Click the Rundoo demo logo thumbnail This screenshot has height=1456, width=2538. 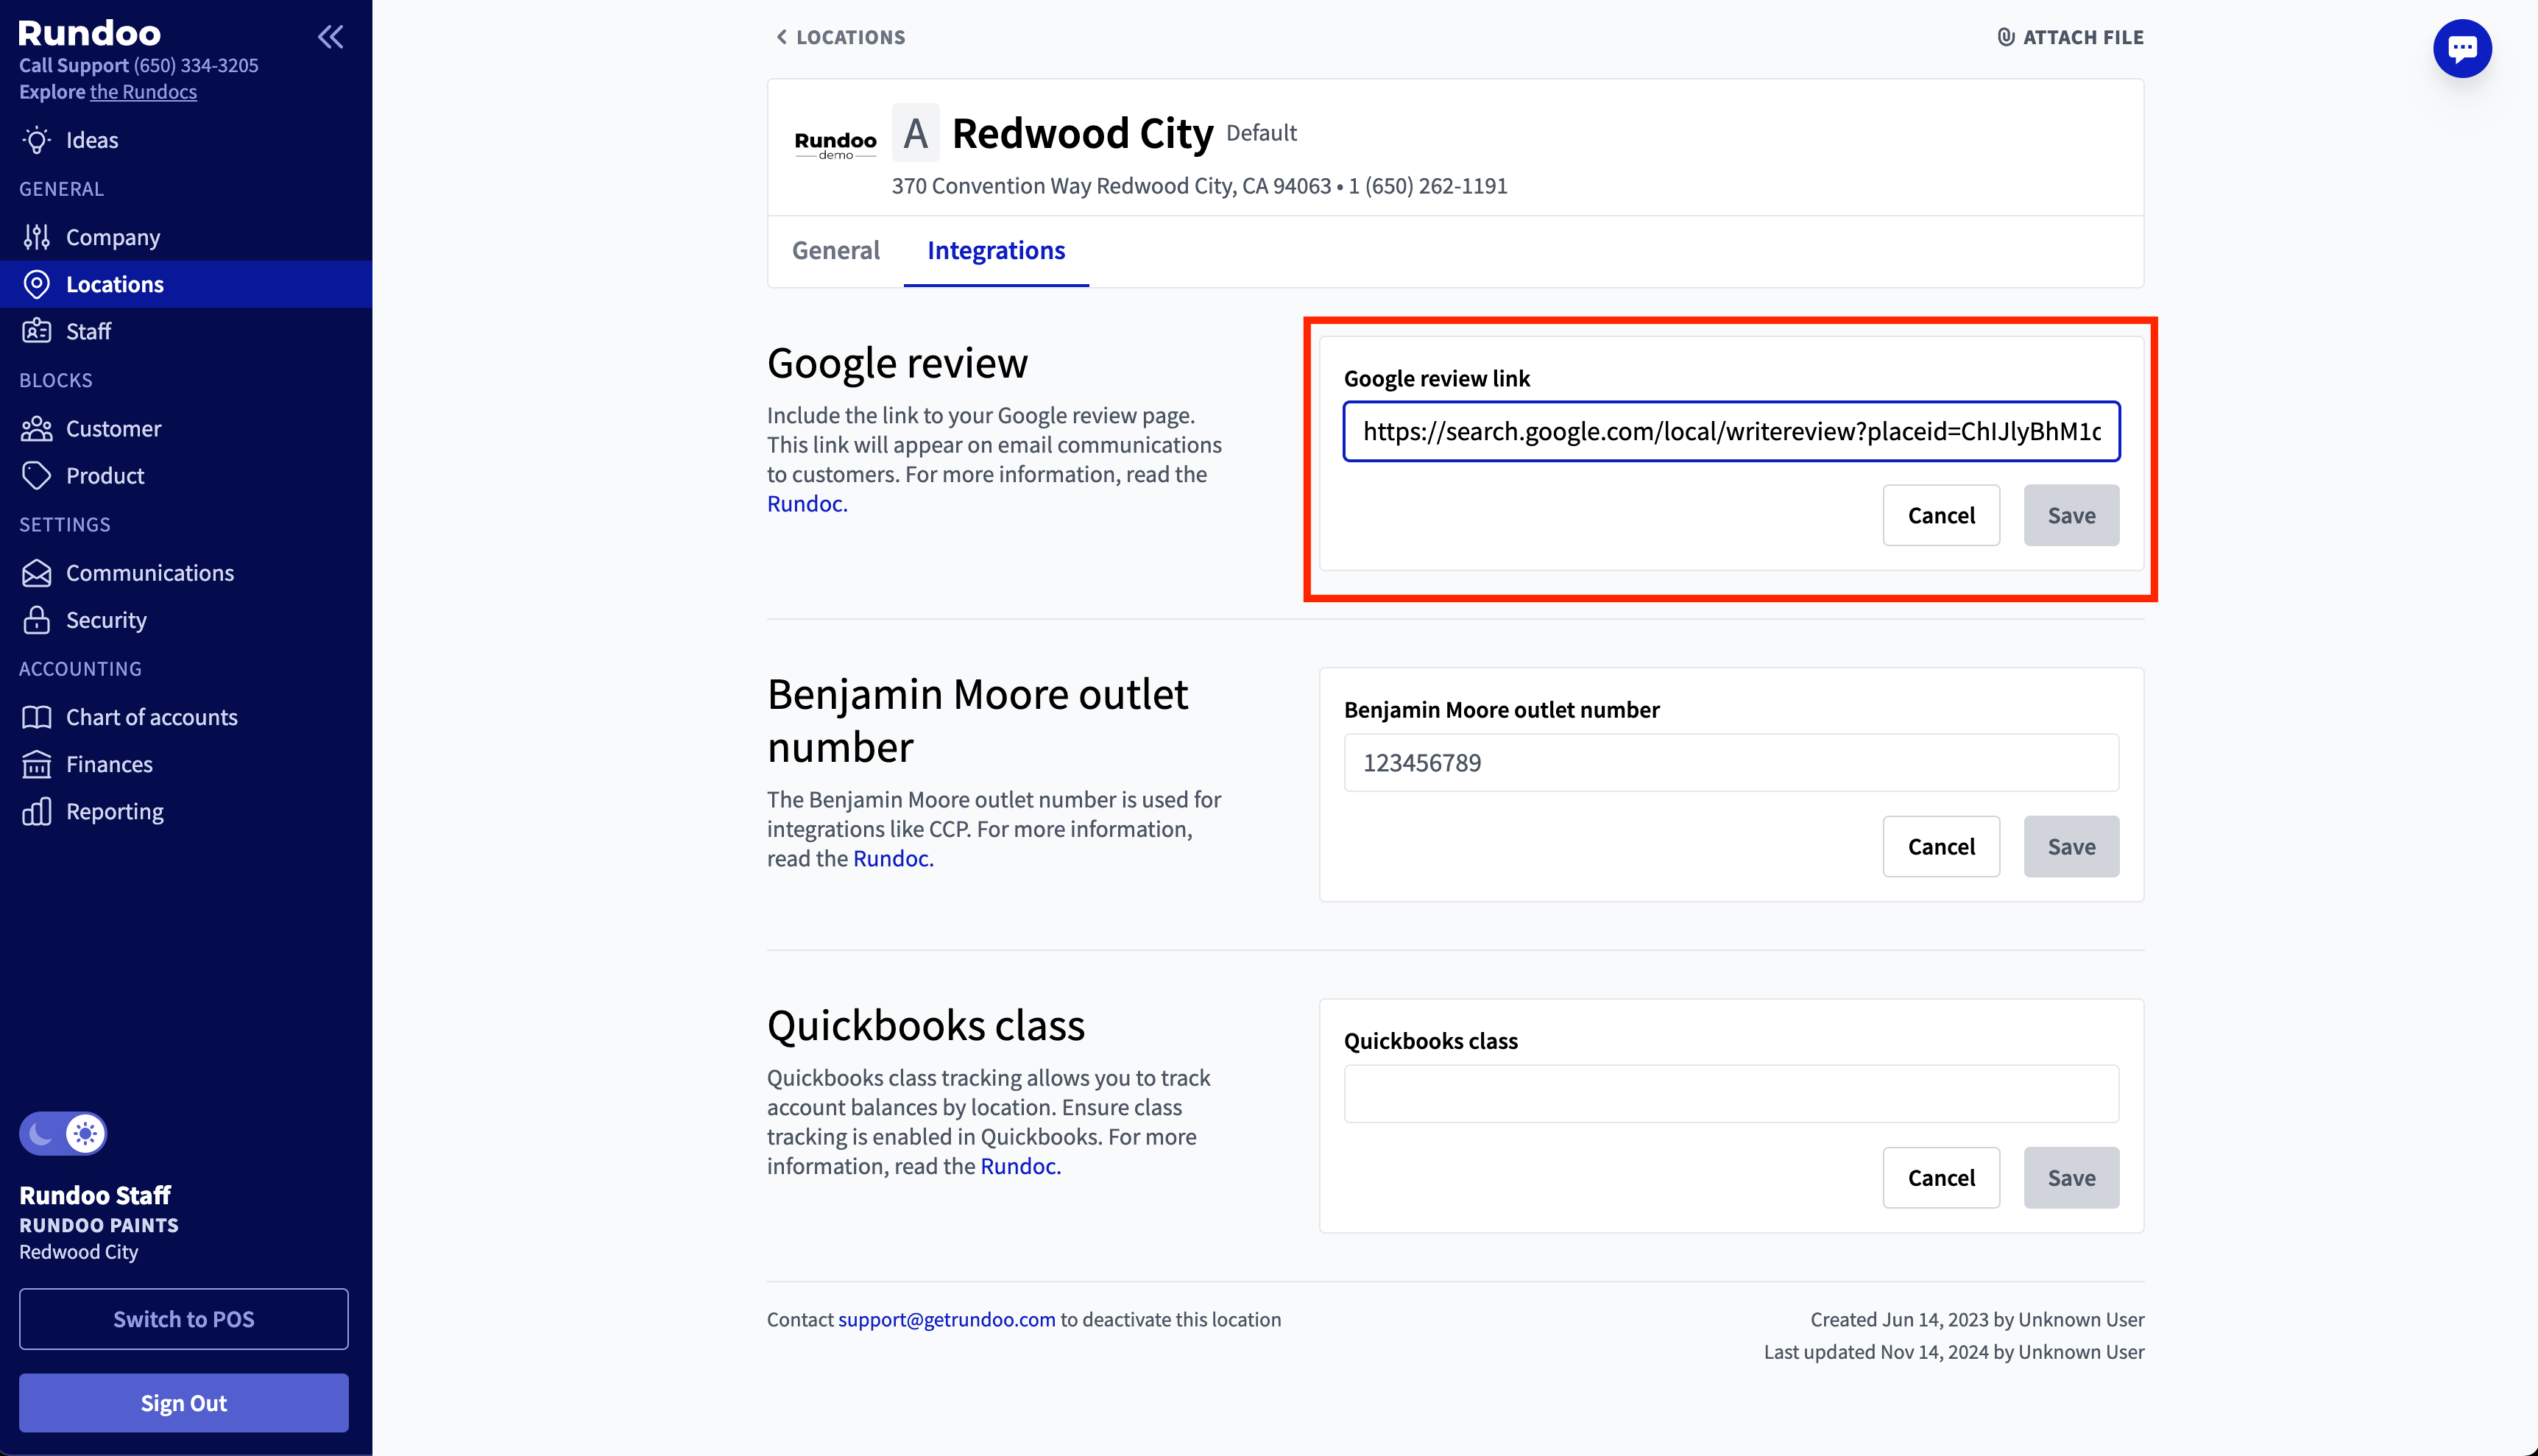coord(835,145)
